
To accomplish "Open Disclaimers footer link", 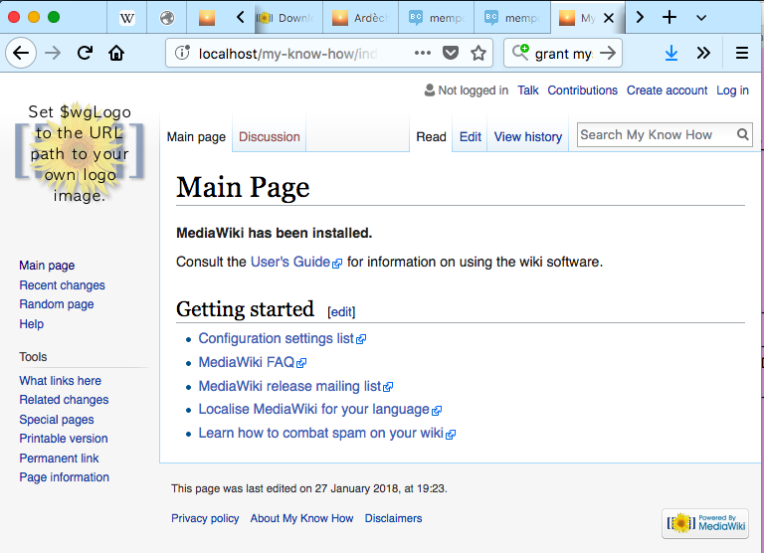I will (x=393, y=518).
